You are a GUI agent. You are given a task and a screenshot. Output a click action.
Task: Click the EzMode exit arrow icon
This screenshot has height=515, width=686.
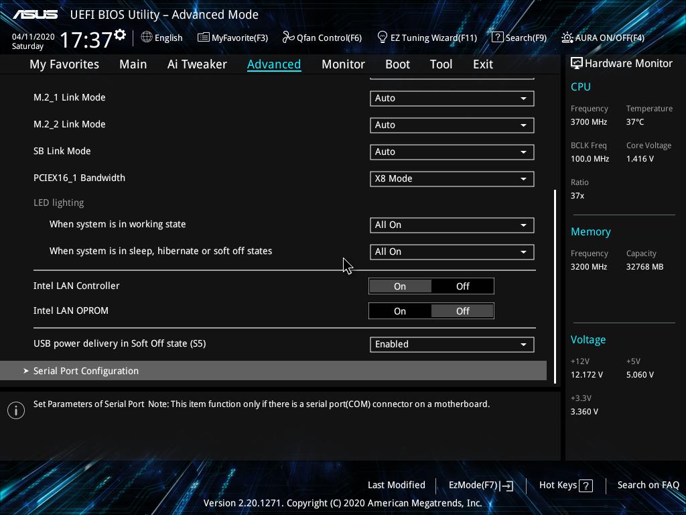click(x=506, y=485)
